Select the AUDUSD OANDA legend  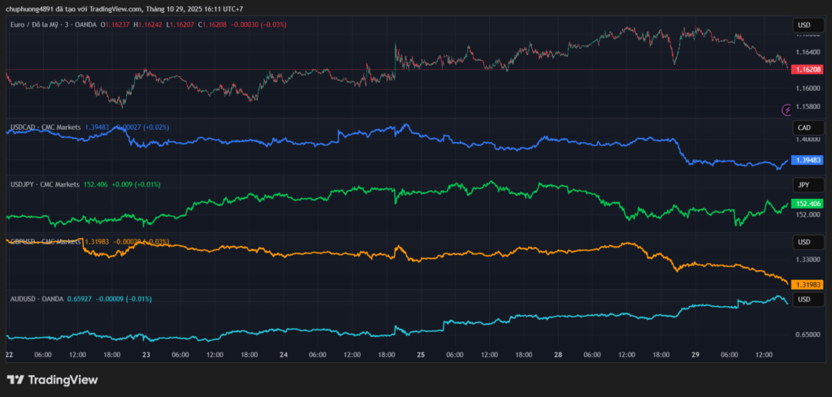pyautogui.click(x=36, y=299)
